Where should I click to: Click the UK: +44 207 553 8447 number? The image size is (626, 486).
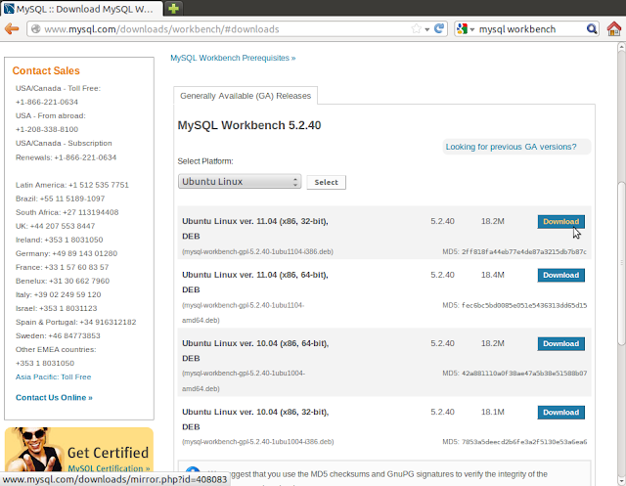(x=55, y=226)
